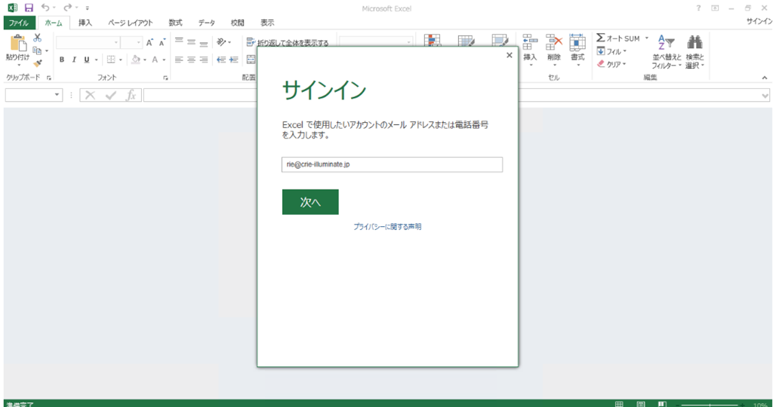Open the Underline style dropdown arrow
Image resolution: width=773 pixels, height=407 pixels.
(96, 60)
